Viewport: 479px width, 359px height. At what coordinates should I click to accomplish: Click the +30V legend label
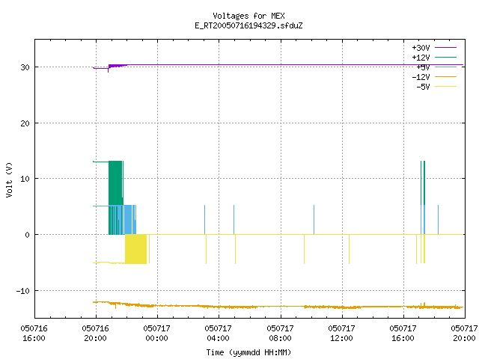pos(421,48)
